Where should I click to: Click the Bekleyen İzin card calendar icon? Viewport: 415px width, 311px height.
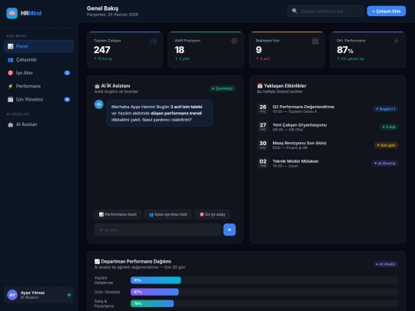tap(315, 41)
